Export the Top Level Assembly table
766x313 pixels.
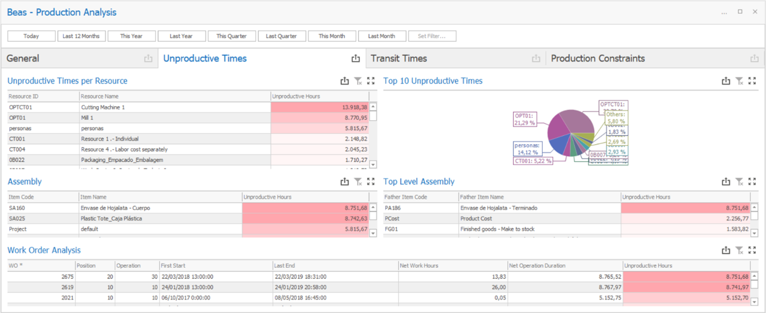pyautogui.click(x=726, y=181)
